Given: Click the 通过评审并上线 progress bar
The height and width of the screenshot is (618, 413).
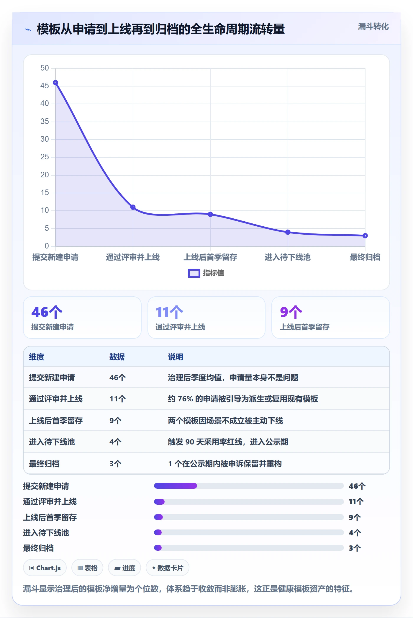Looking at the screenshot, I should point(249,501).
